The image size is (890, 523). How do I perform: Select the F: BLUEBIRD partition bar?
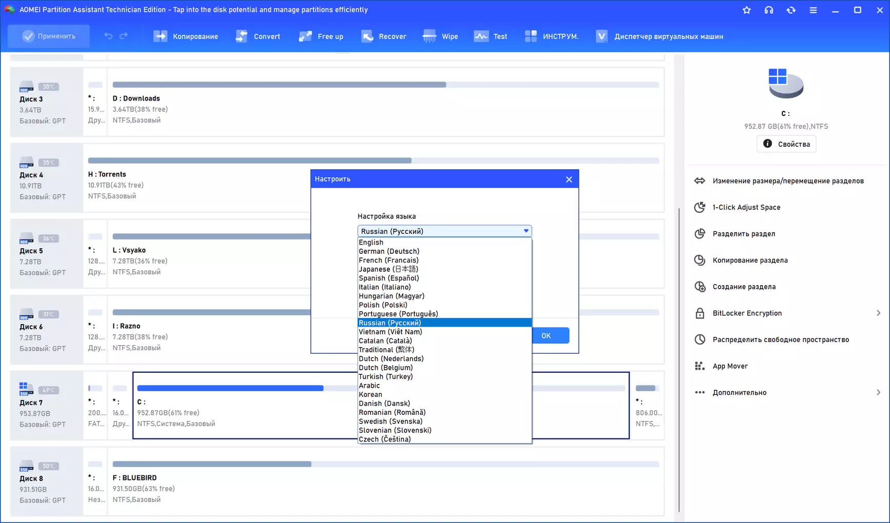click(385, 464)
